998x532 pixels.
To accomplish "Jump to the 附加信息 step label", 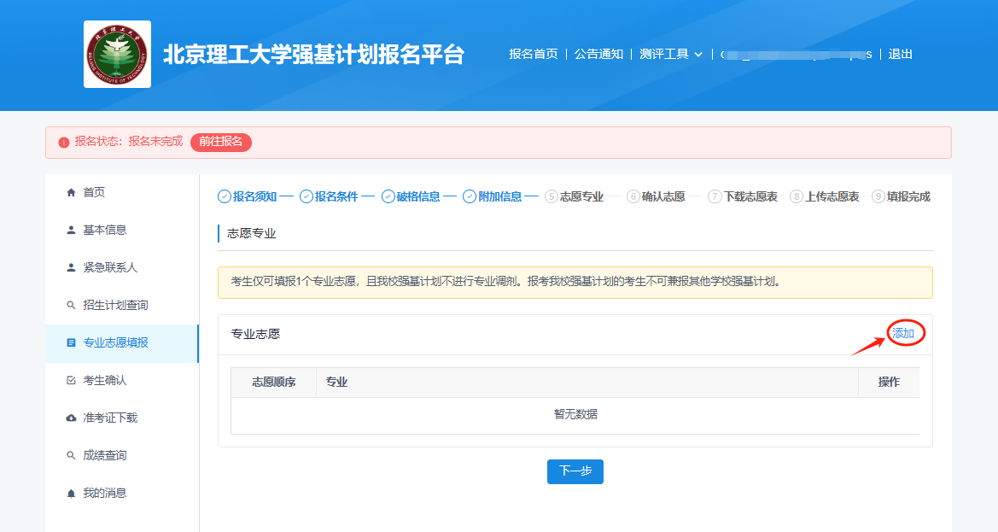I will (x=500, y=196).
